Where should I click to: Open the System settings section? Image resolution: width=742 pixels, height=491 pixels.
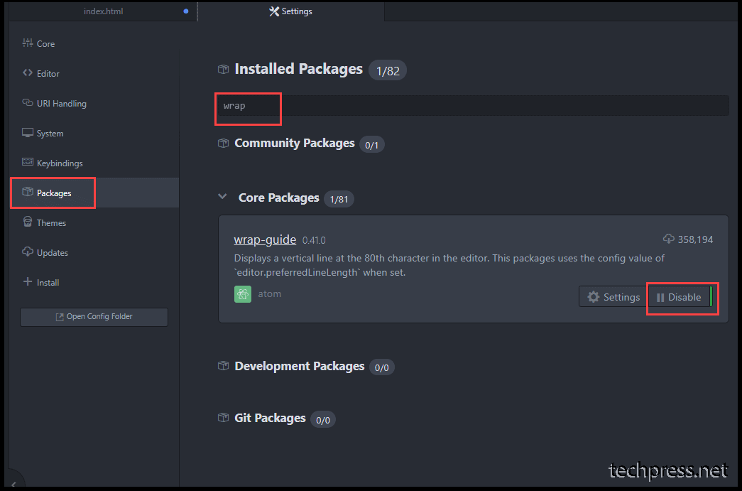click(x=94, y=133)
